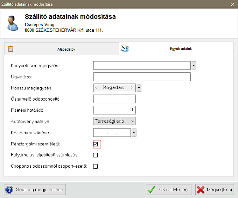The image size is (238, 198).
Task: Click the clipboard icon on Alapadatok tab
Action: click(10, 49)
